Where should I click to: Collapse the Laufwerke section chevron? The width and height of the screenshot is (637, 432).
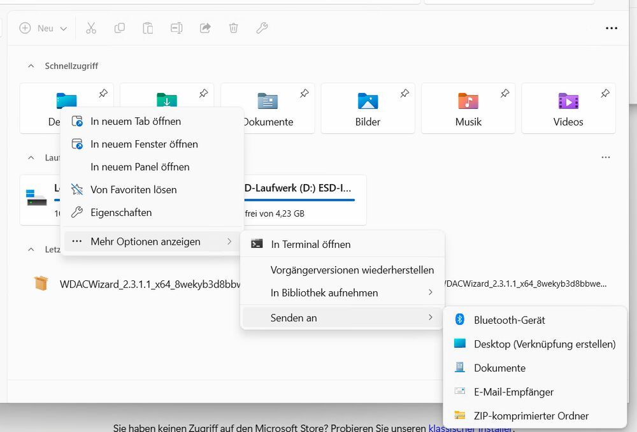[31, 157]
